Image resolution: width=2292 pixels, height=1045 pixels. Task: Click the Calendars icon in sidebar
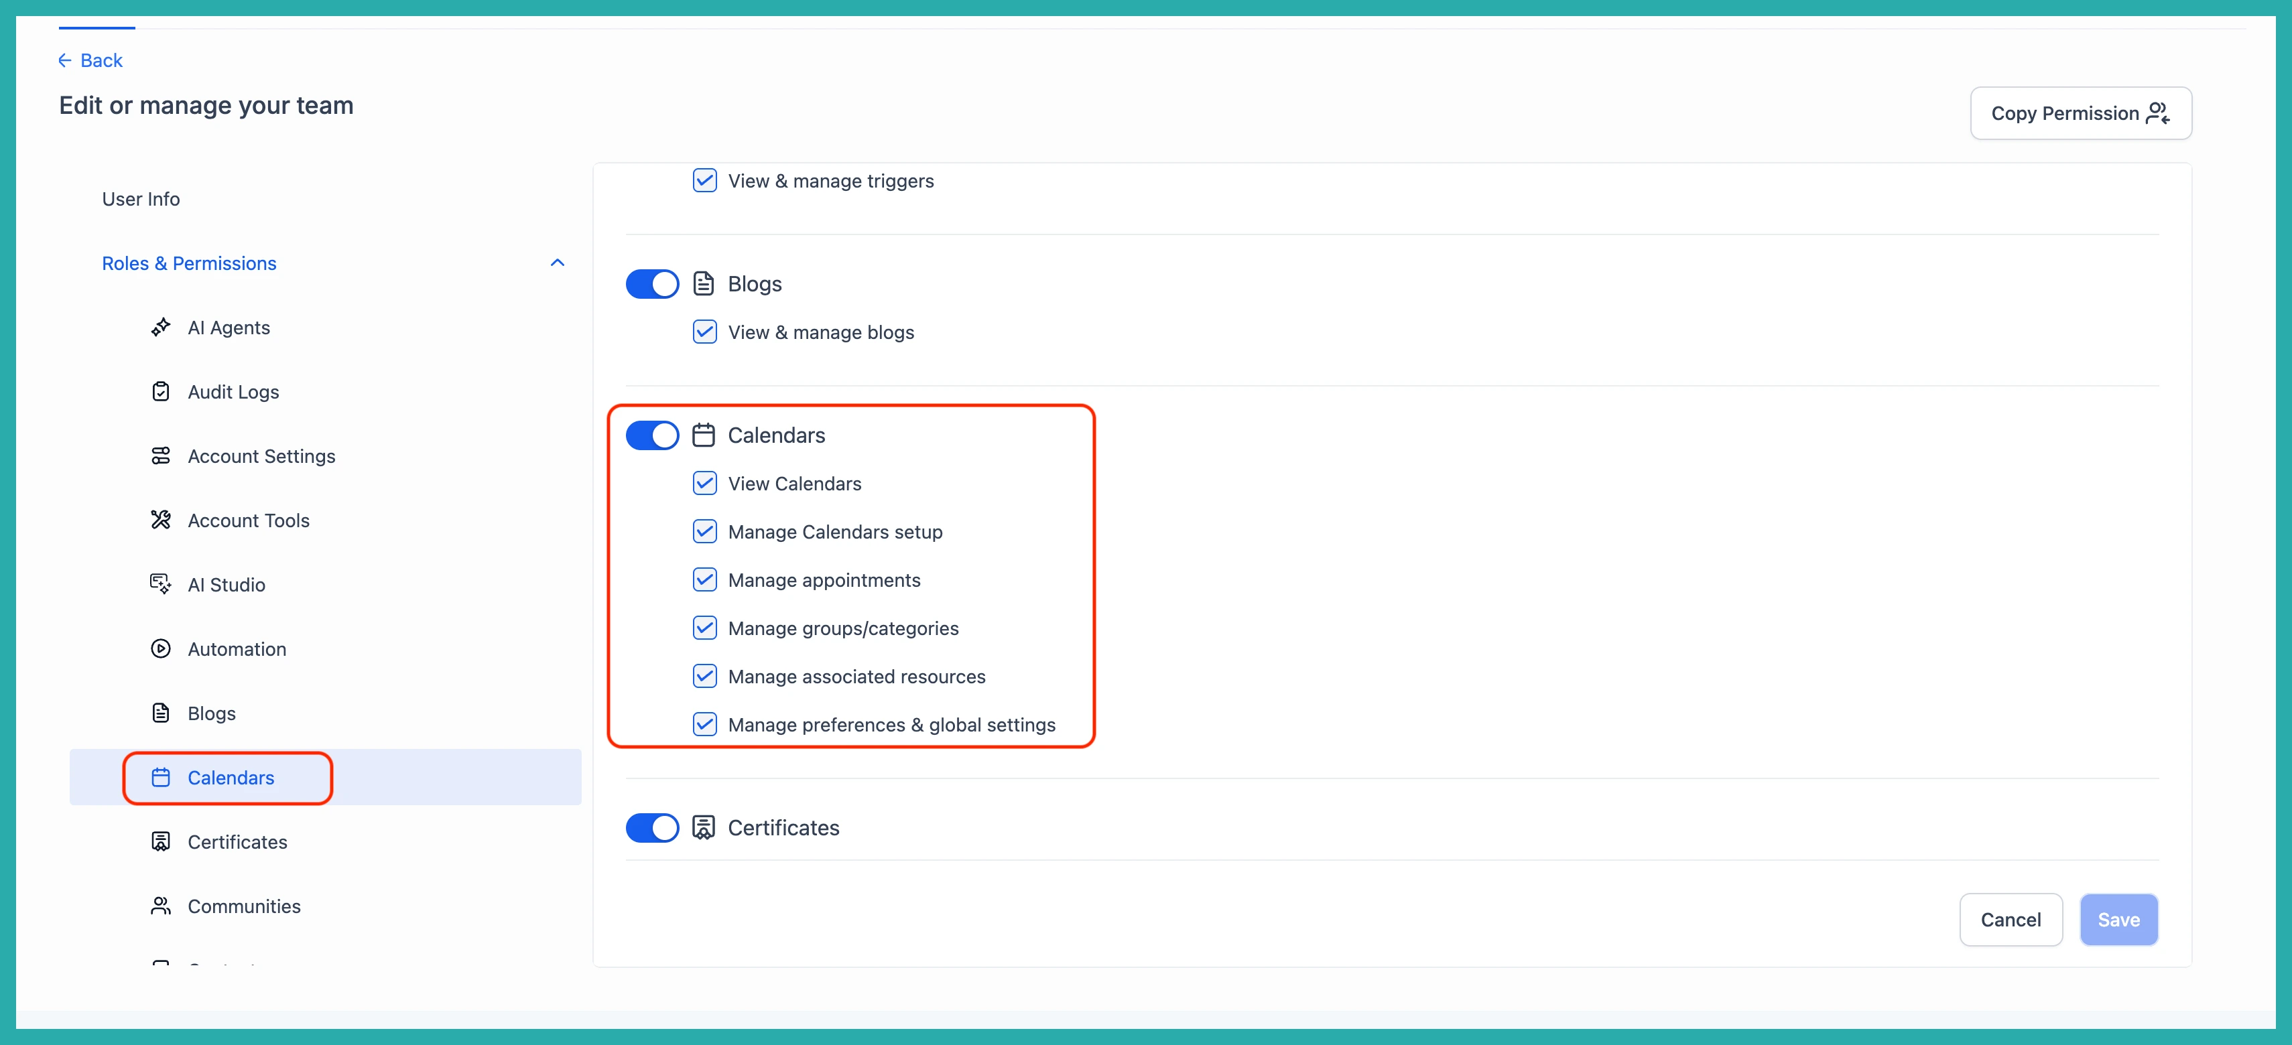click(x=160, y=777)
